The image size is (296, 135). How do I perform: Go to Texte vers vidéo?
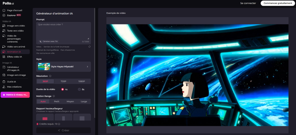(15, 31)
